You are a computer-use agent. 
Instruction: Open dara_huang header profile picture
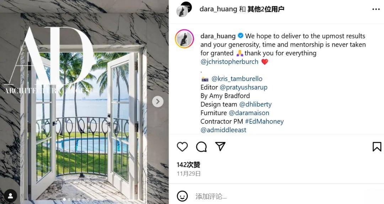pyautogui.click(x=184, y=9)
